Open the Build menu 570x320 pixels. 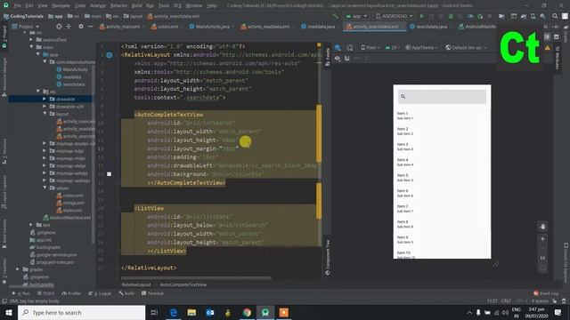point(136,5)
